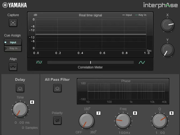The width and height of the screenshot is (180, 135).
Task: Click the Yamaha logo
Action: tap(15, 5)
